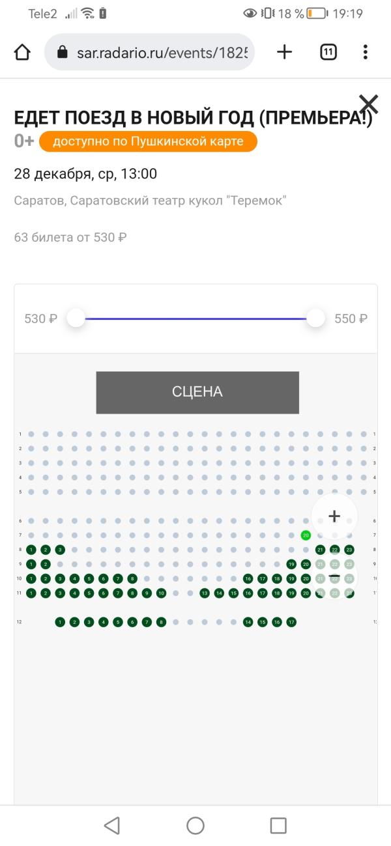This screenshot has height=846, width=391.
Task: Select seat 13 in row 11
Action: point(205,593)
